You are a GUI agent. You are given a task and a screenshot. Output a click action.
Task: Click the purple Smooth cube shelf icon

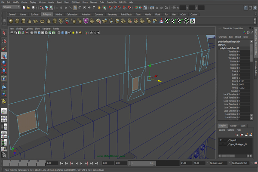click(86, 21)
